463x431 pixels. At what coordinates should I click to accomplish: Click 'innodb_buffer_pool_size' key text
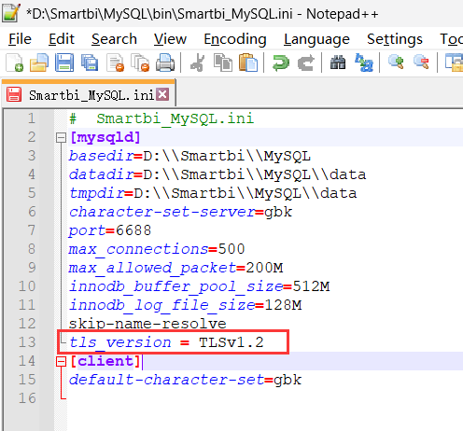coord(175,286)
